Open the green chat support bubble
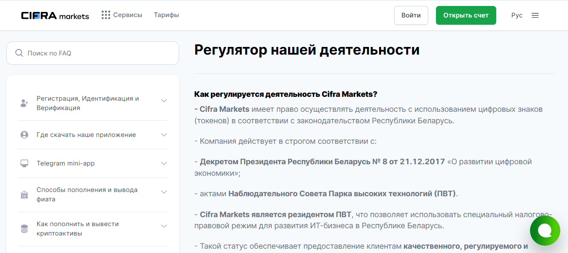Image resolution: width=568 pixels, height=253 pixels. click(545, 230)
